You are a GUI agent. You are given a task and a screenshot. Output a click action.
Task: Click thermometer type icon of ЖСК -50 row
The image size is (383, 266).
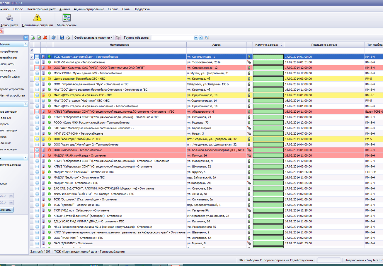tap(43, 62)
